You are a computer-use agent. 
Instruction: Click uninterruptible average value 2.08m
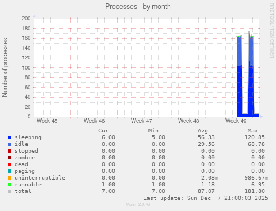click(210, 178)
